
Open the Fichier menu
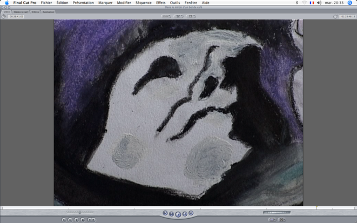pos(46,3)
